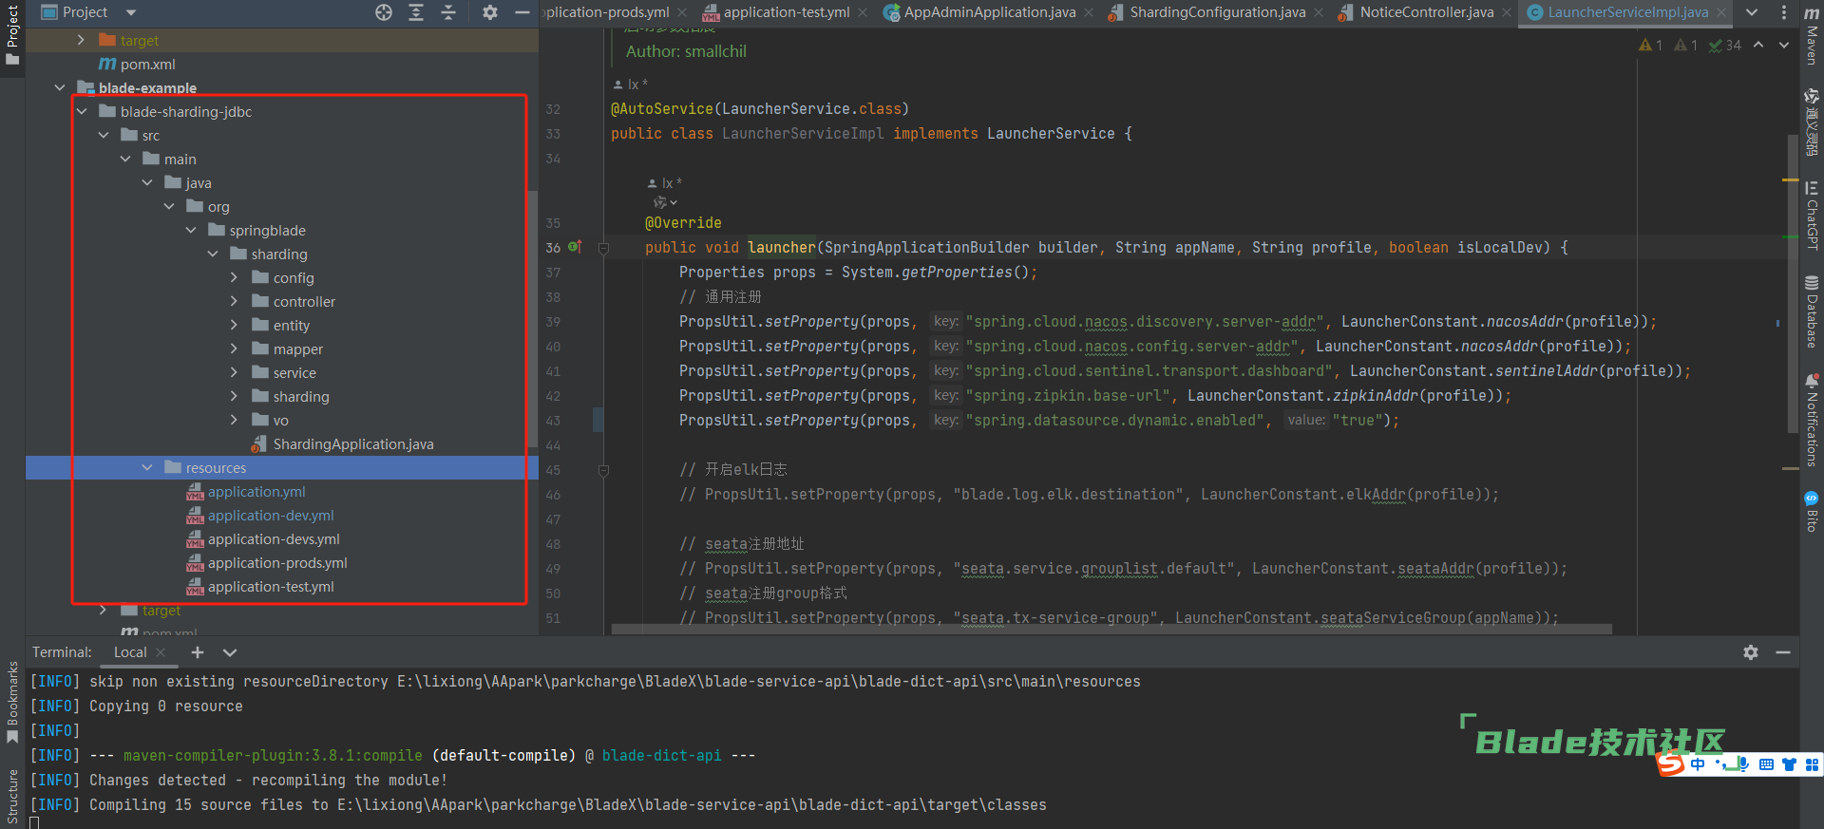Click the locate-file target icon in Project panel
The image size is (1824, 829).
click(x=384, y=12)
